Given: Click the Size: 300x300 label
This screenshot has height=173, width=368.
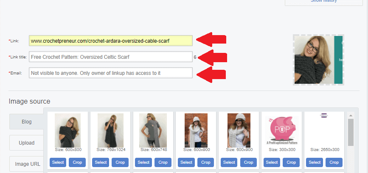Looking at the screenshot, I should click(x=282, y=150).
